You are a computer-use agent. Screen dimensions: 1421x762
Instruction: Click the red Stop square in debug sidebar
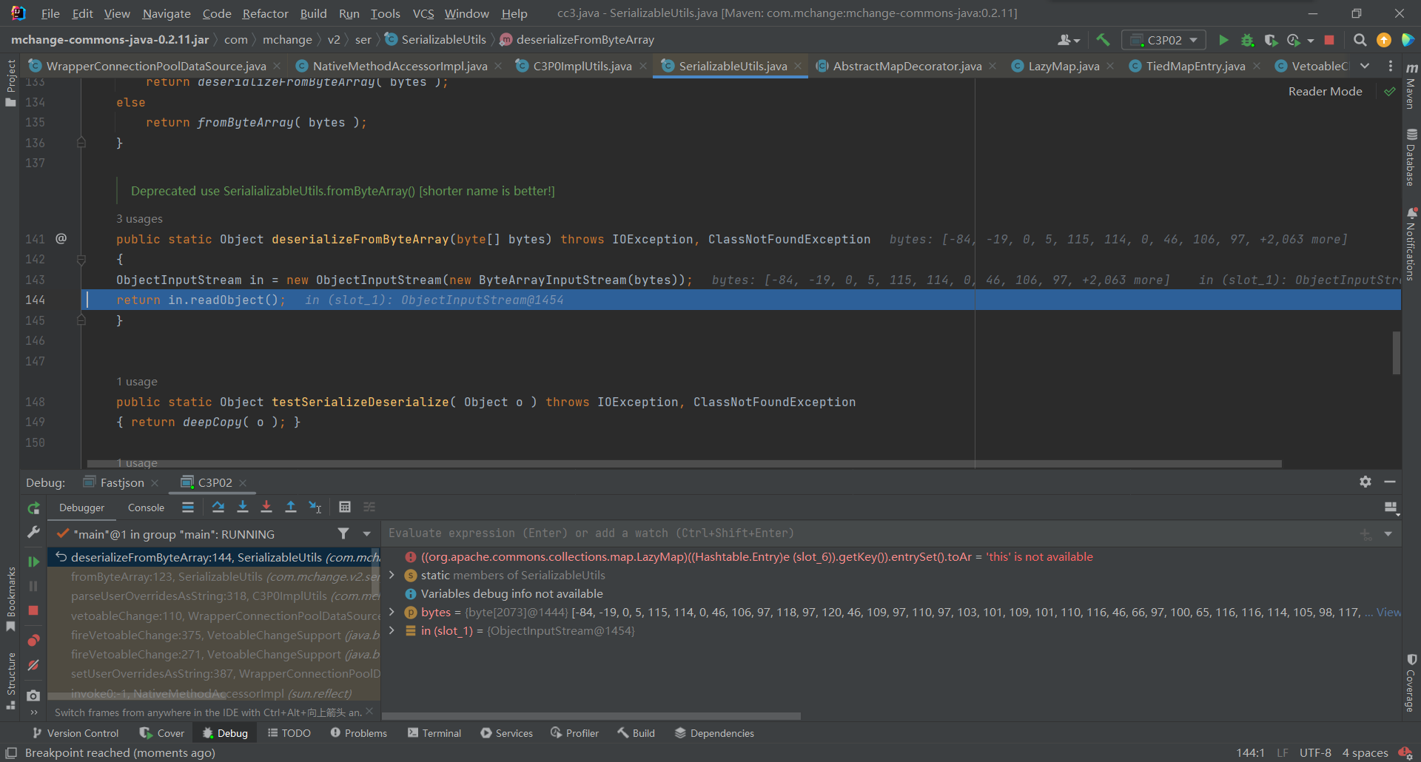(33, 610)
